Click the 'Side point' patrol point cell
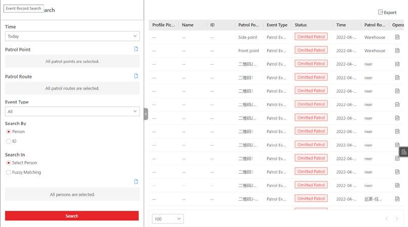 [x=248, y=37]
